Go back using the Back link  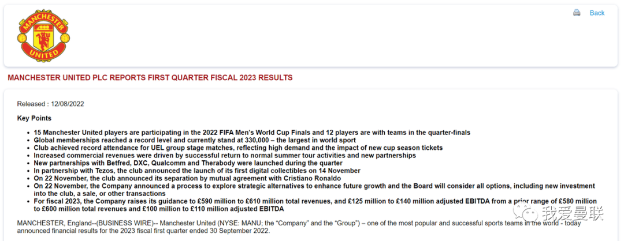[x=597, y=13]
